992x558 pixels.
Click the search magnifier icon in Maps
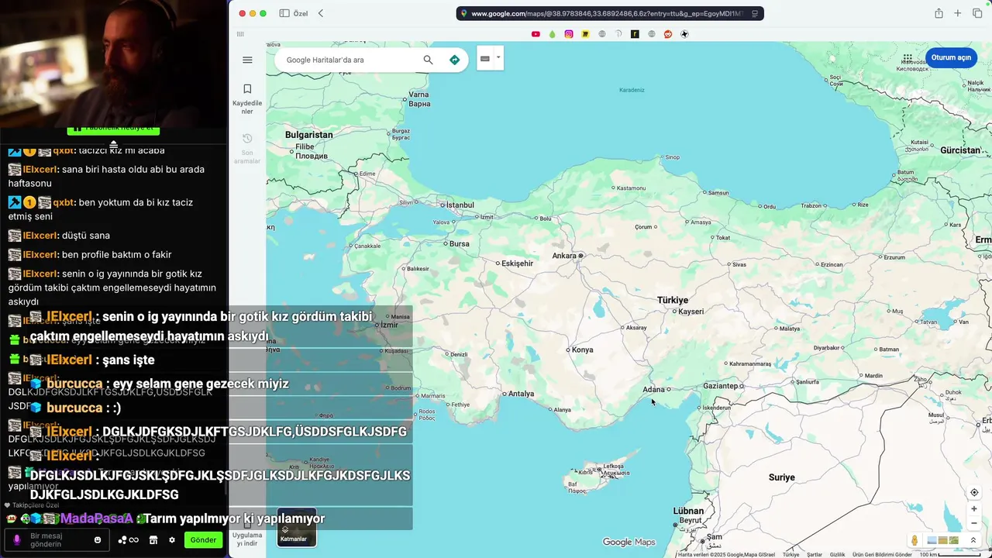(428, 60)
